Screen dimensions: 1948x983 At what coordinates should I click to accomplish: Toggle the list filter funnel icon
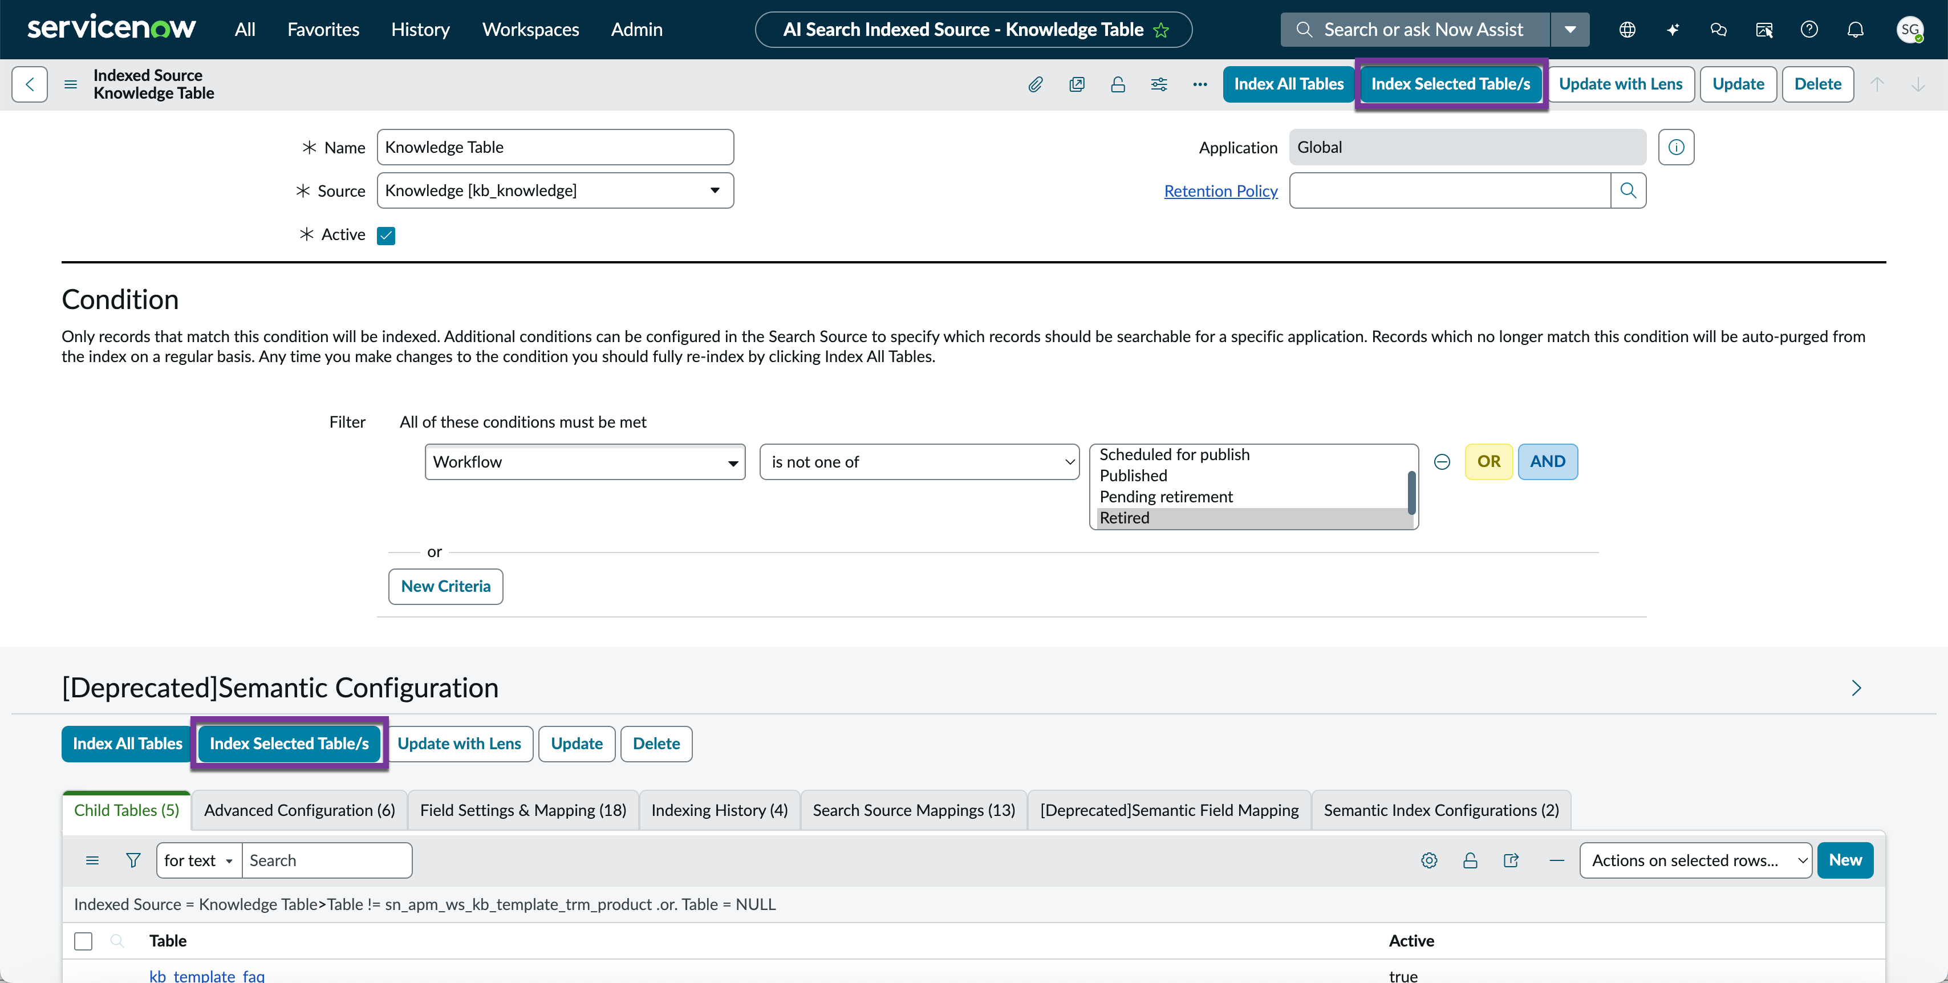click(133, 860)
